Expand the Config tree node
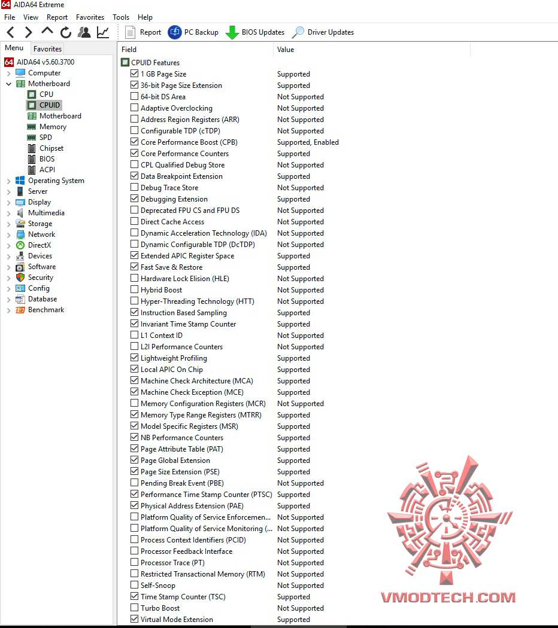 pyautogui.click(x=8, y=289)
